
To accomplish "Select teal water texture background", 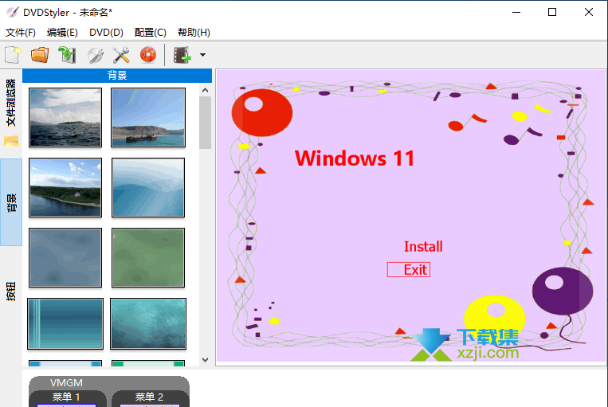I will coord(148,323).
